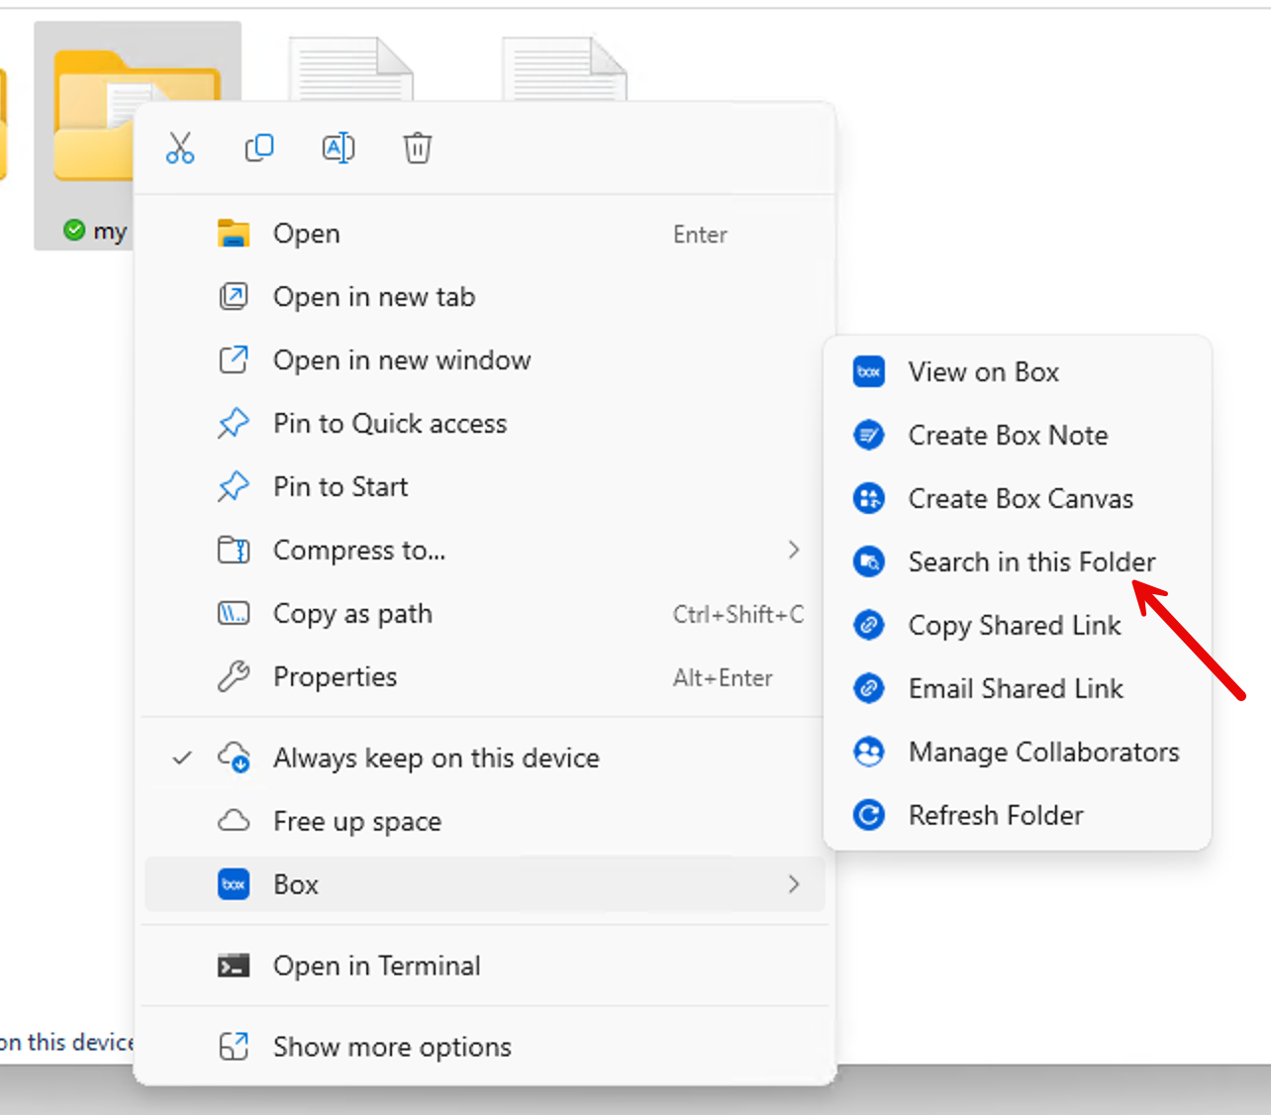Choose Search in this Folder
1271x1115 pixels.
(1030, 561)
